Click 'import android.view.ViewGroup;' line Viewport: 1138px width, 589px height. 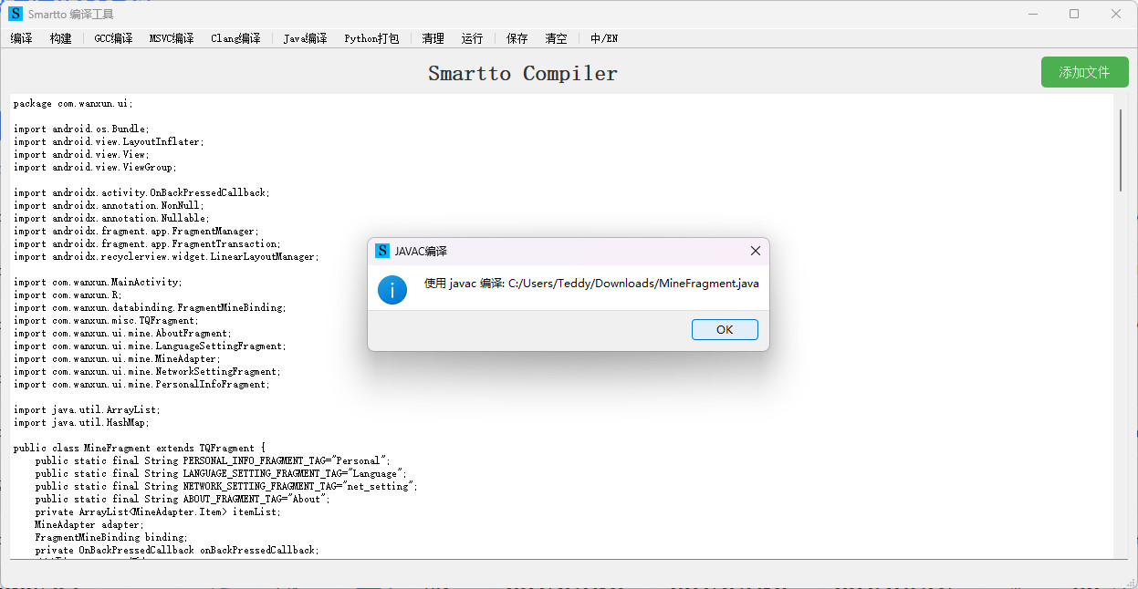point(95,167)
